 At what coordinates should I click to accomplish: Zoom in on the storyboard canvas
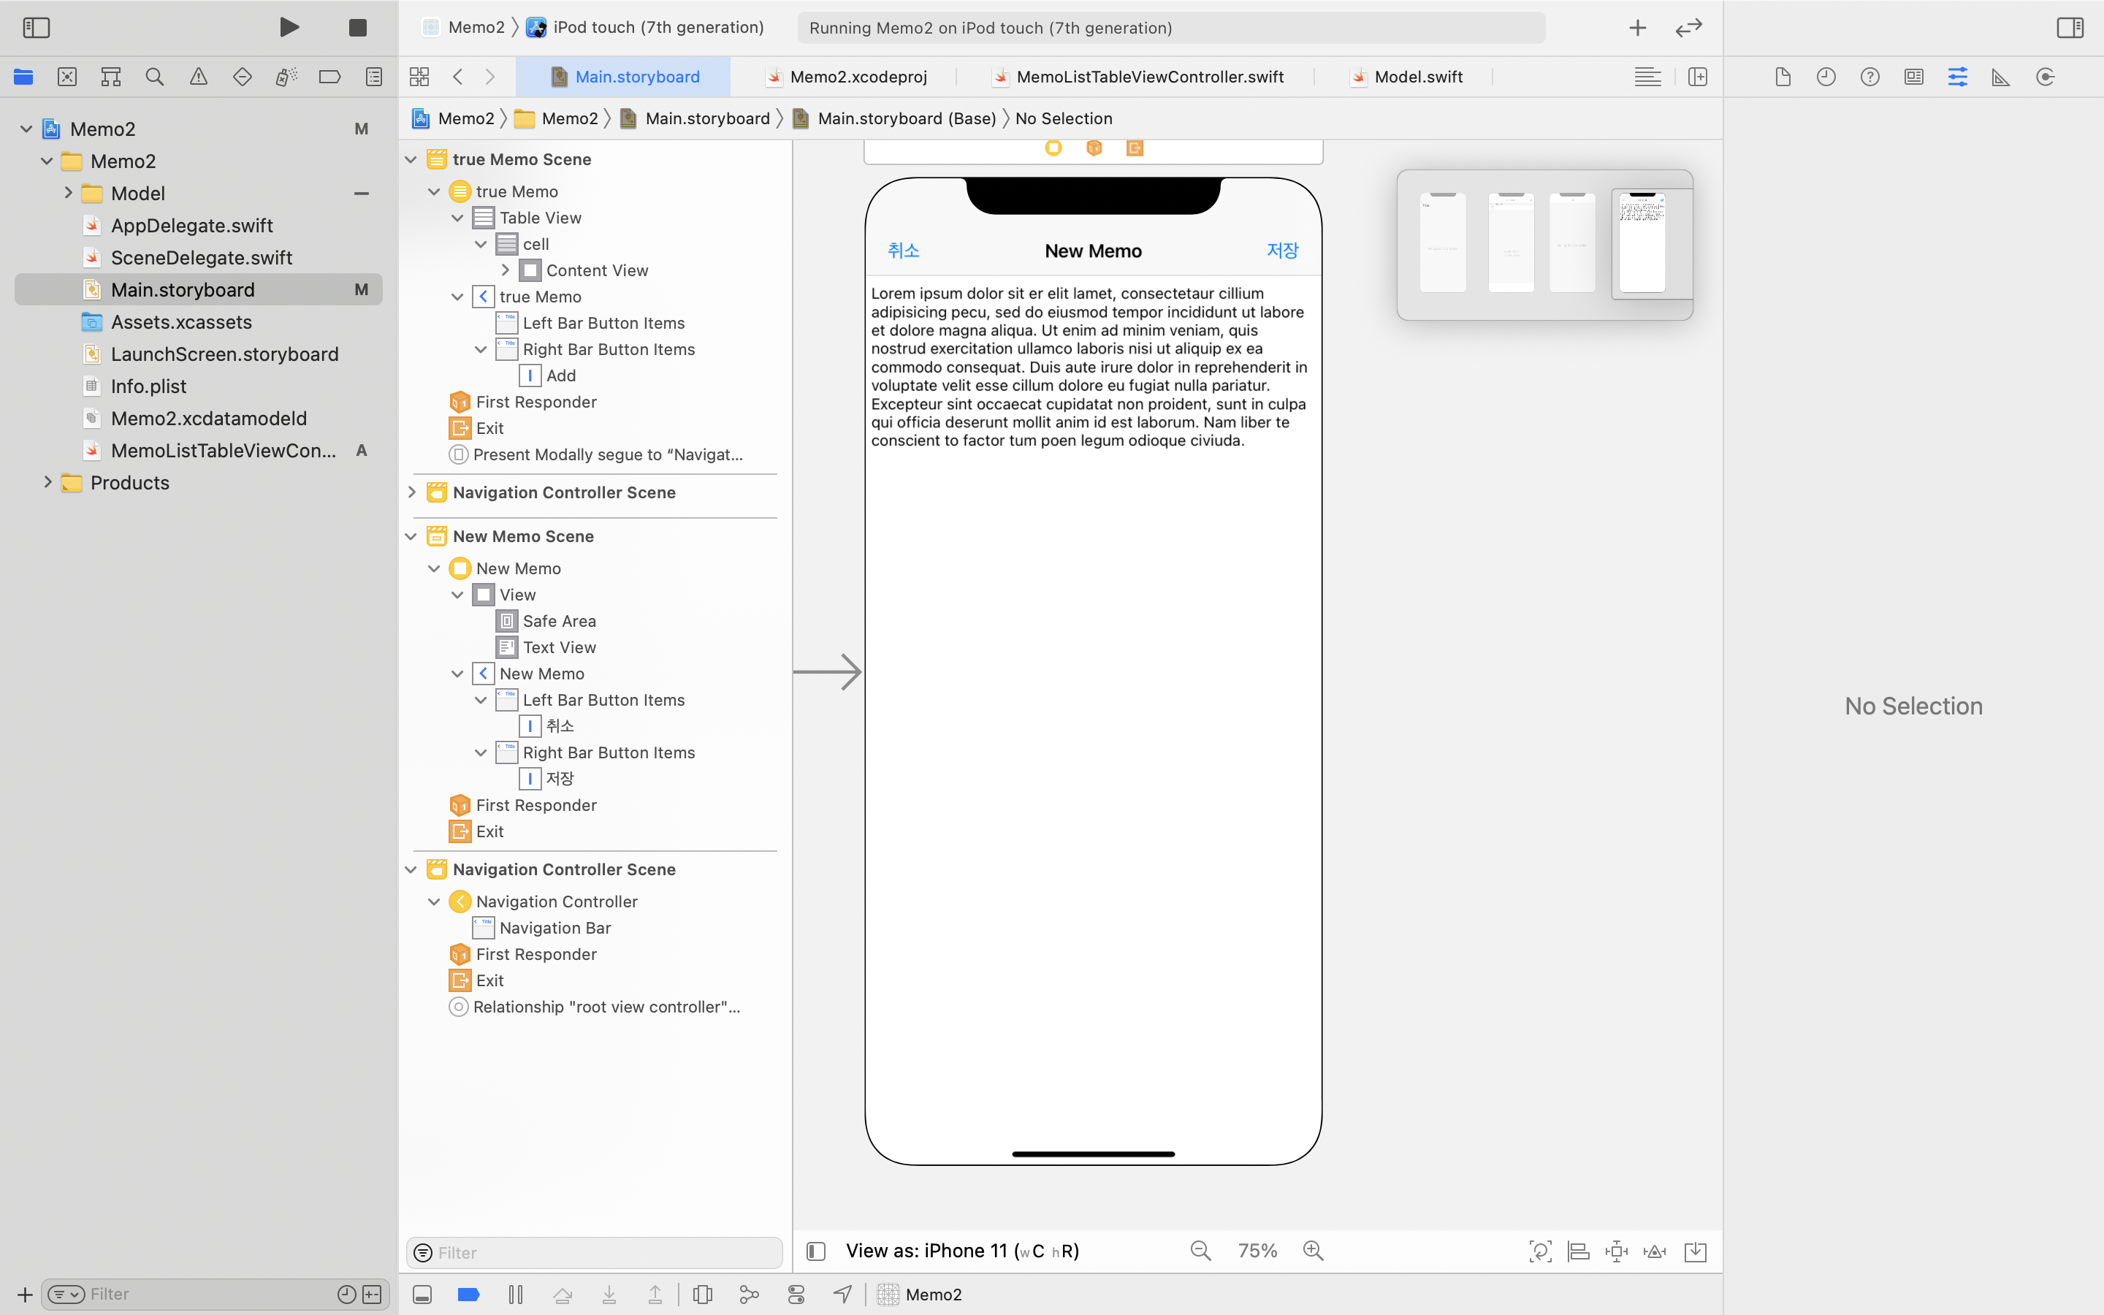point(1313,1251)
